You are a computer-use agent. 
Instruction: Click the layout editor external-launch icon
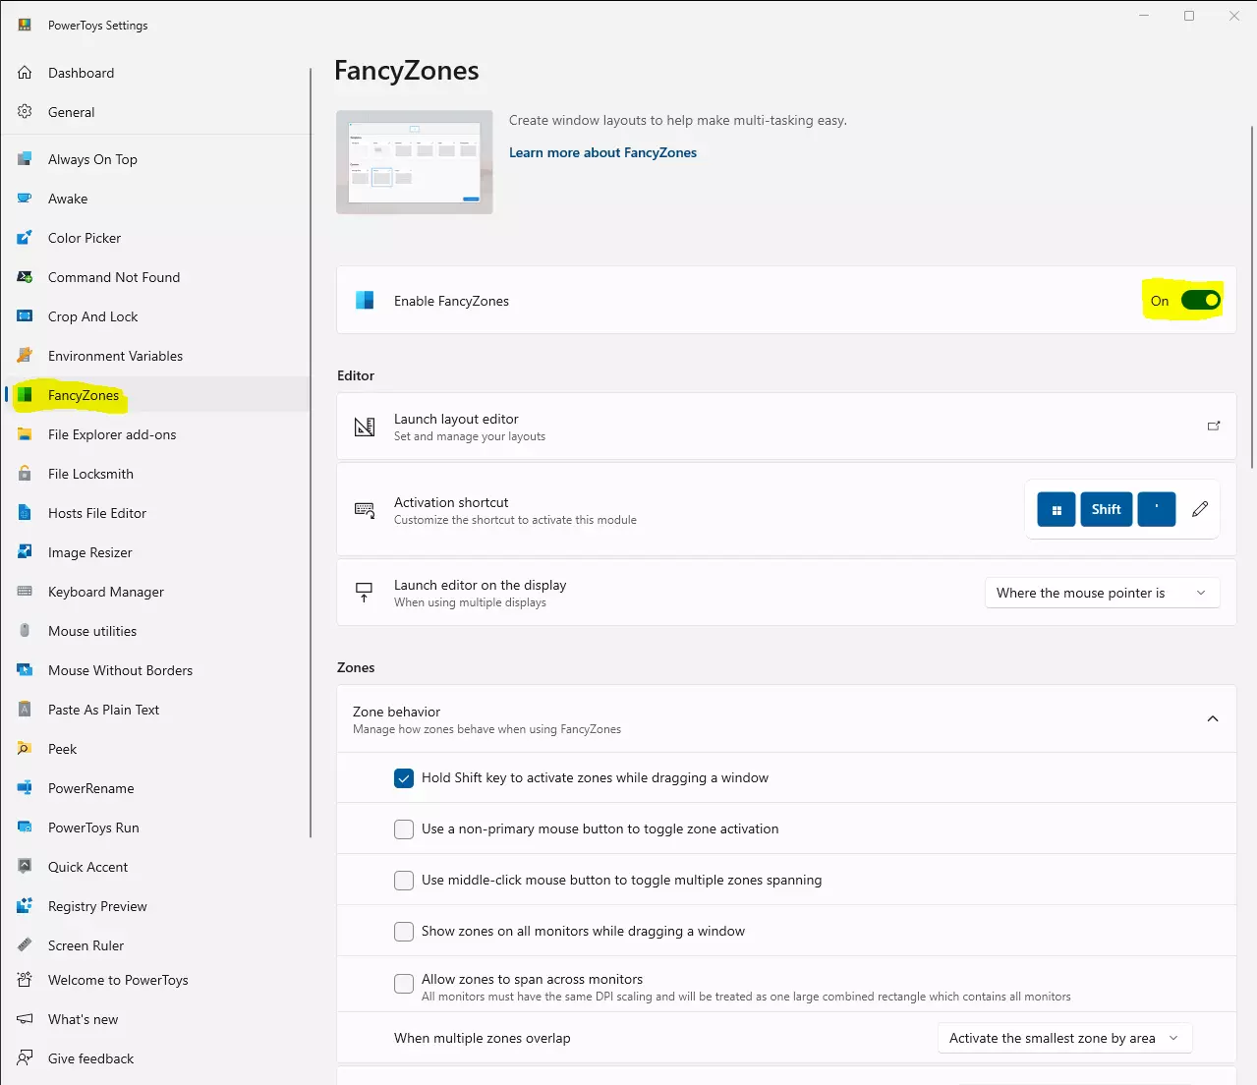pyautogui.click(x=1214, y=426)
